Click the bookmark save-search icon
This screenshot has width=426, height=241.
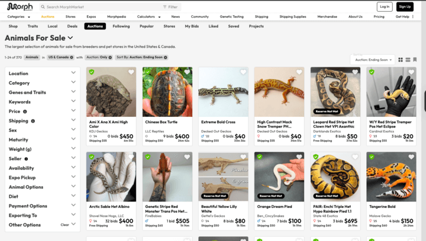(x=415, y=60)
